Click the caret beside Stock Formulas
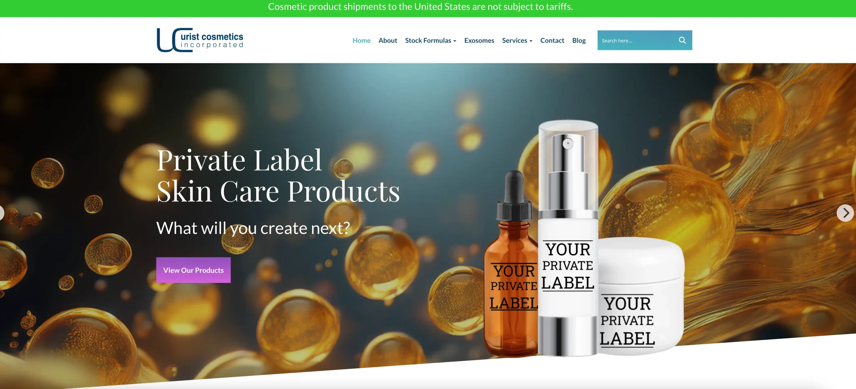Viewport: 856px width, 389px height. 455,41
